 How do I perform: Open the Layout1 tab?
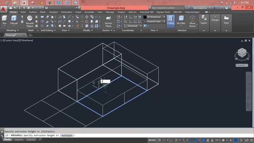[19, 139]
